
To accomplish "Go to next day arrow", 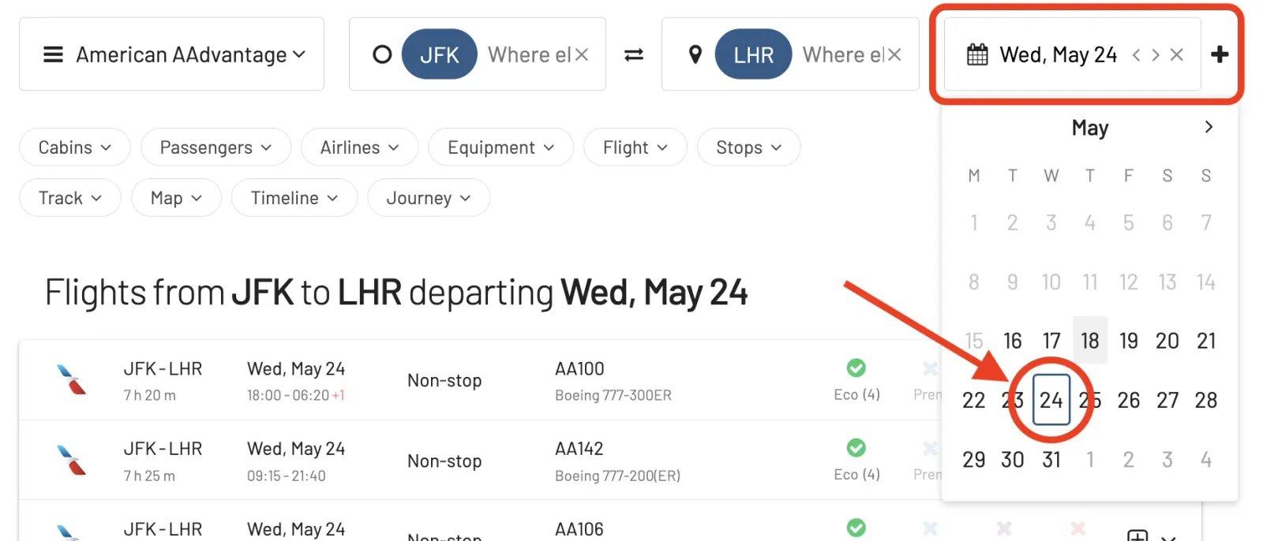I will pos(1156,54).
